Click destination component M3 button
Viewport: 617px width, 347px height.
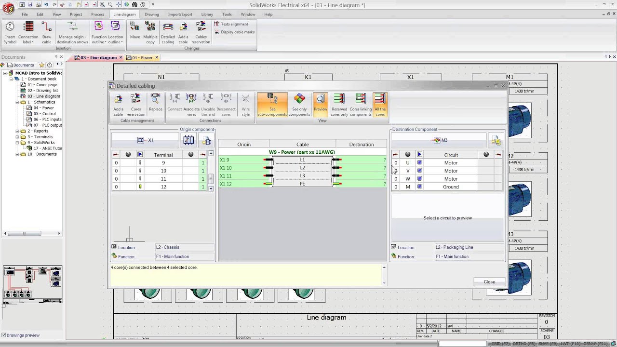click(x=440, y=140)
